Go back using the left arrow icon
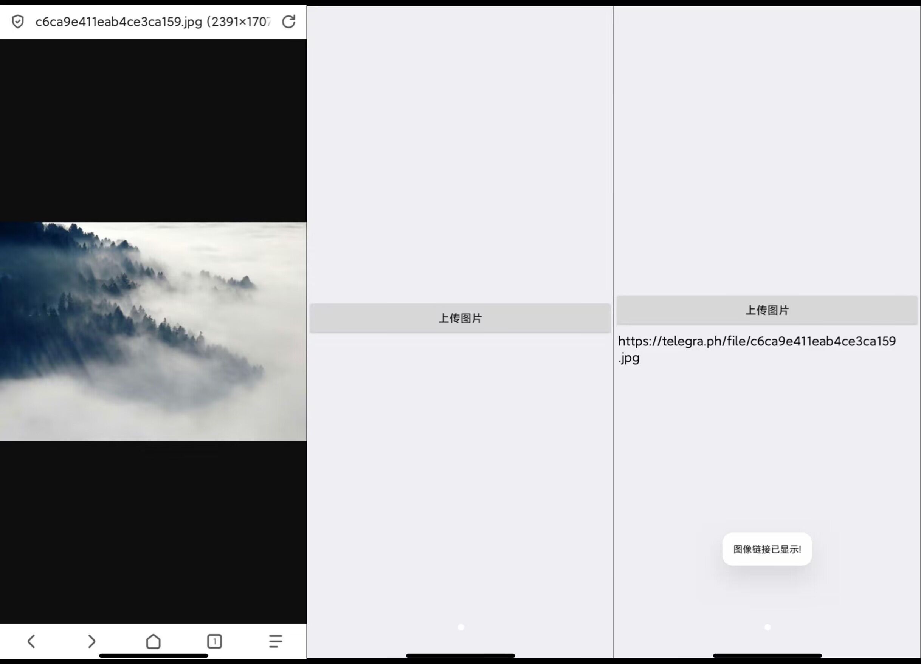This screenshot has width=921, height=664. (x=31, y=641)
